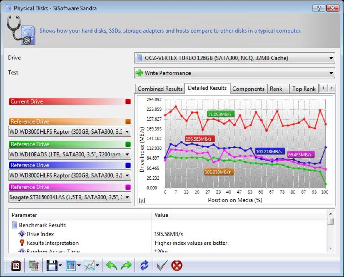Click the green plus Write Performance icon

[139, 73]
